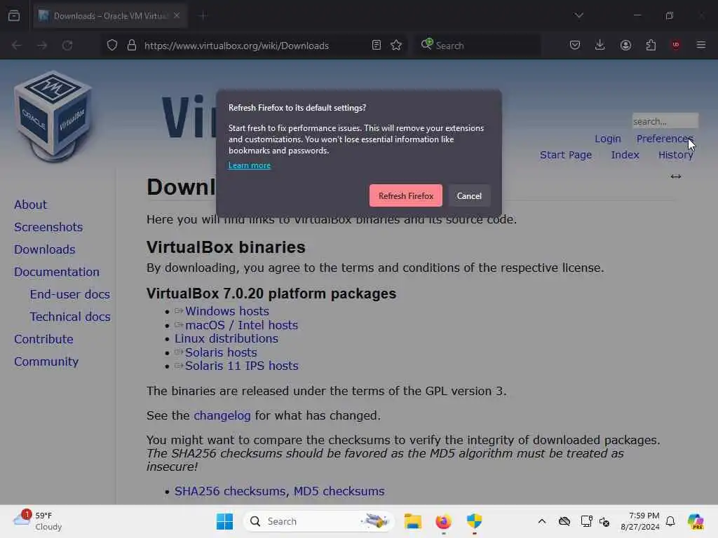The image size is (718, 538).
Task: Click the VirtualBox cube logo
Action: [53, 117]
